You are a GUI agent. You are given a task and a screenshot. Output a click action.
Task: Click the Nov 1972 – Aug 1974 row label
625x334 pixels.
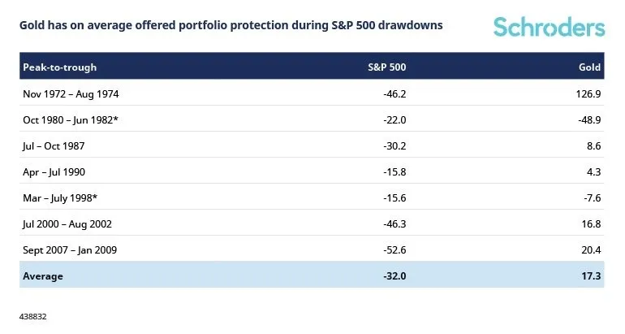pos(71,93)
